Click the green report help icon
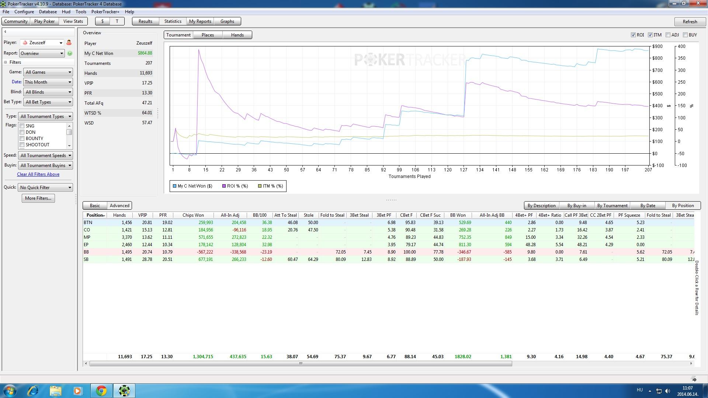This screenshot has height=398, width=708. point(70,53)
